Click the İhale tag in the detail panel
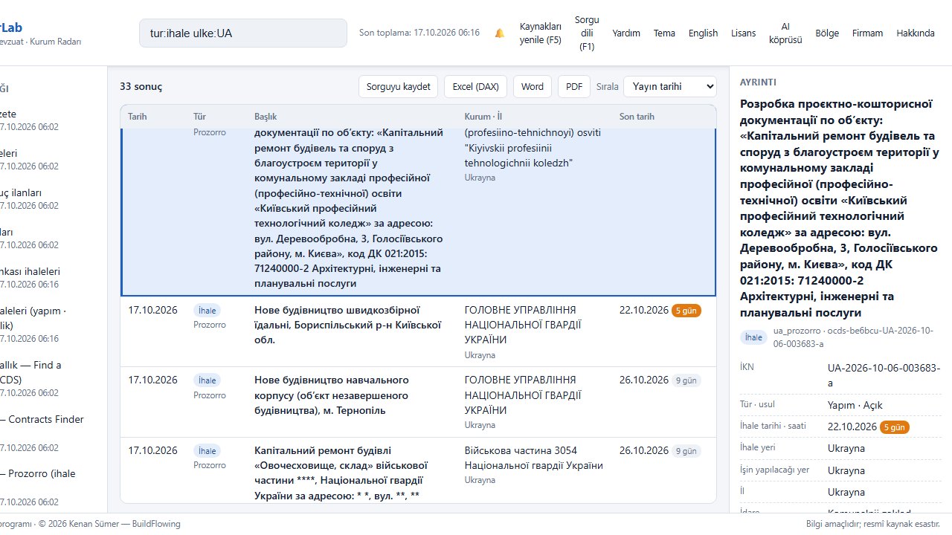Image resolution: width=952 pixels, height=535 pixels. (x=754, y=337)
